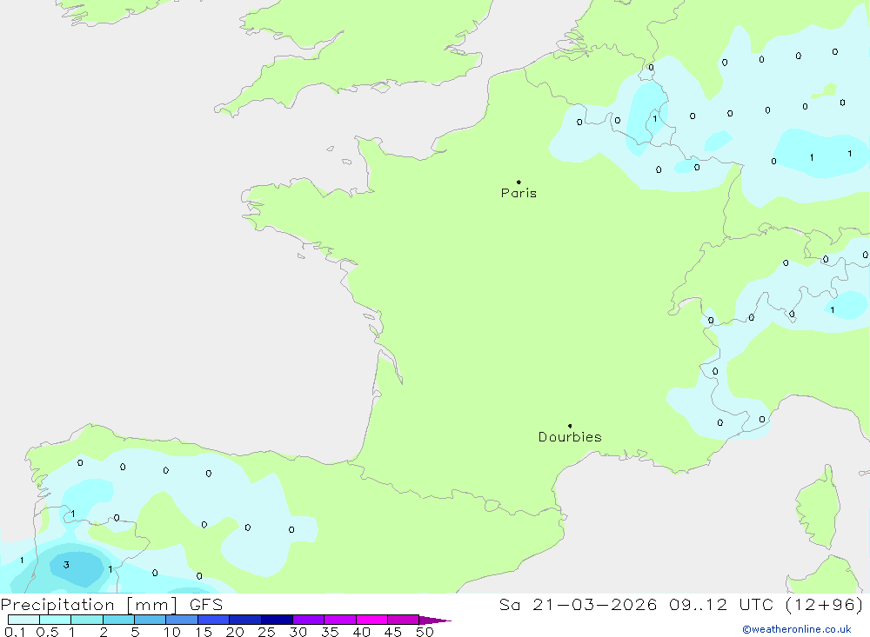Click the purple 30 mm legend swatch

click(x=308, y=620)
